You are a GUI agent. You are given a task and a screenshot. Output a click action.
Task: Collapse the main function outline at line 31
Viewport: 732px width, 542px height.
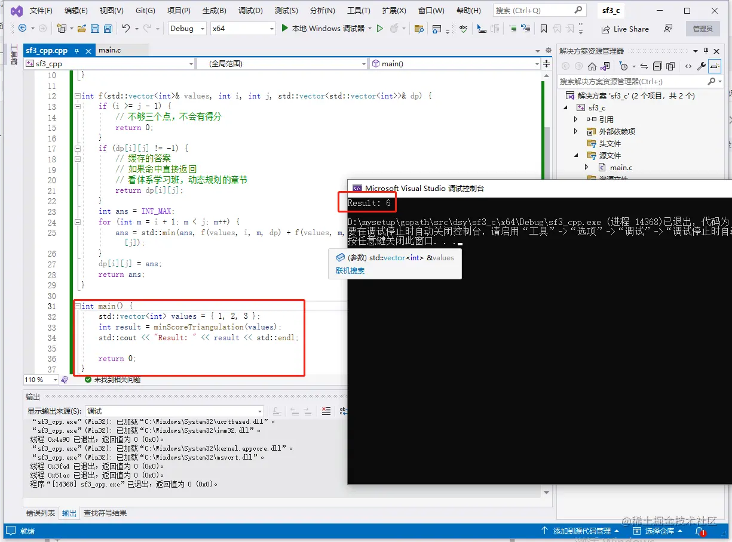pyautogui.click(x=76, y=306)
